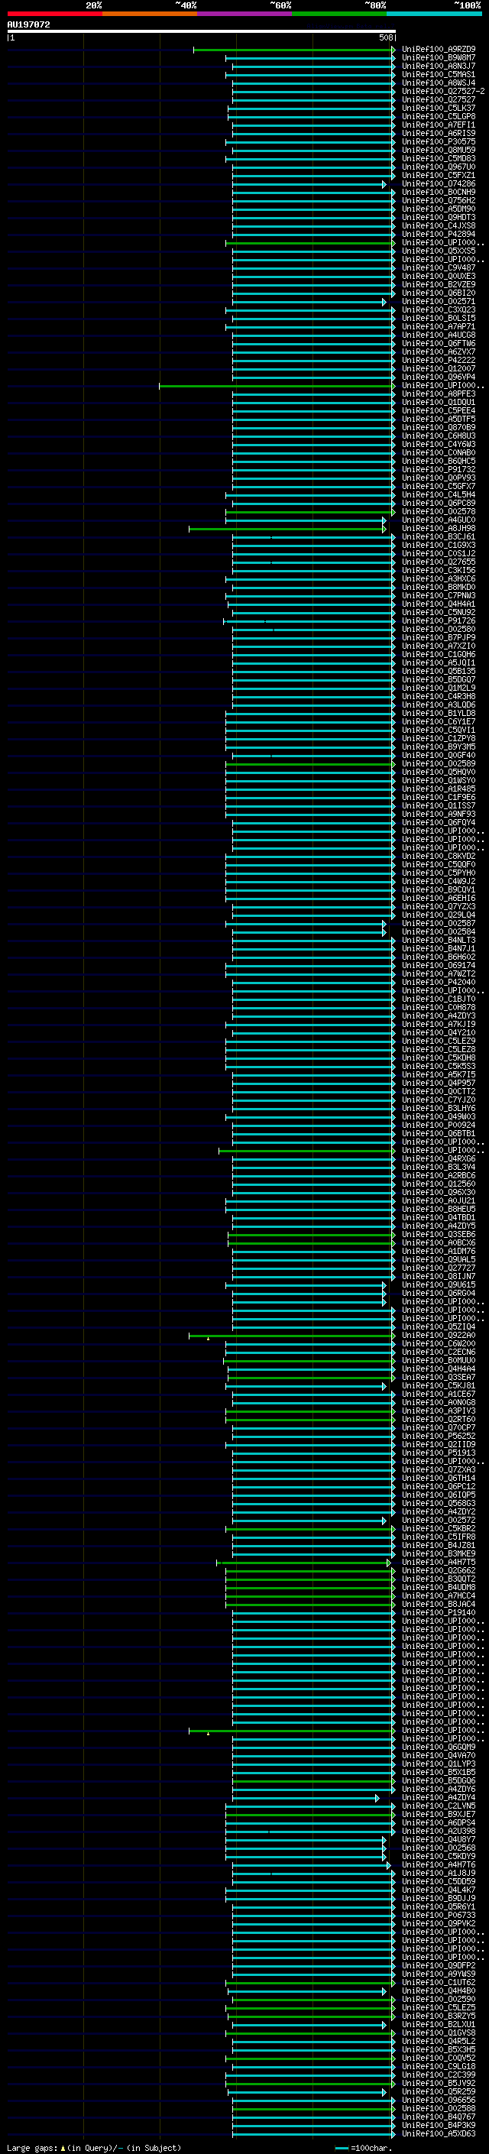The image size is (489, 2154).
Task: Select hit label UniRef100_C5MD83
Action: click(438, 158)
